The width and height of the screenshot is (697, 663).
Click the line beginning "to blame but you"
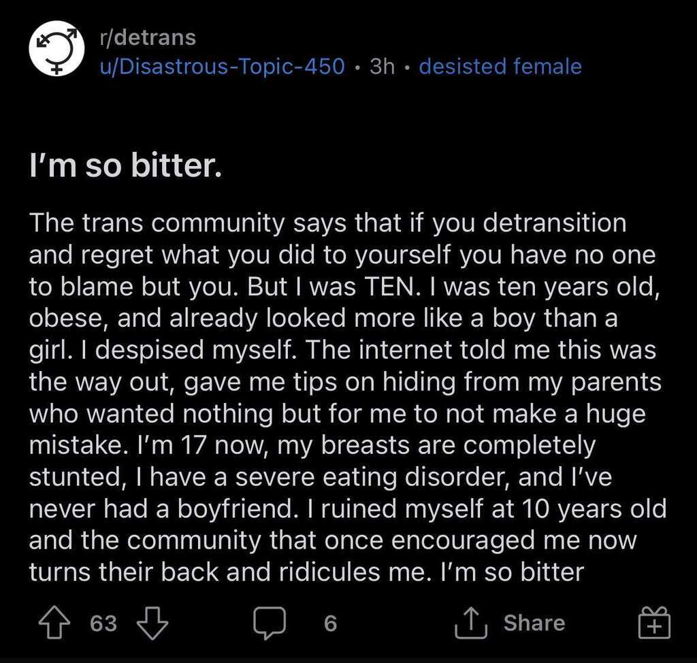click(344, 287)
